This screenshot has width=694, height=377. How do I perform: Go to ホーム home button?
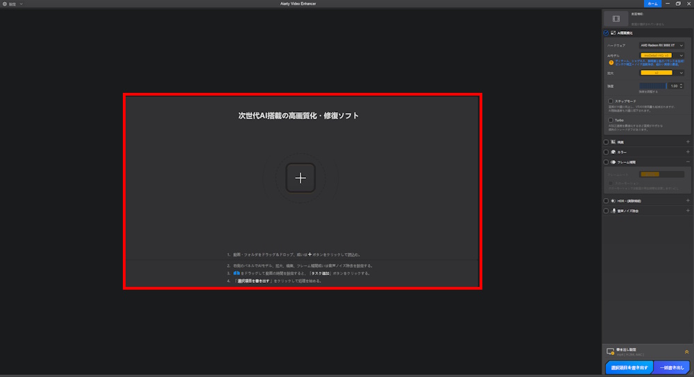(x=652, y=3)
